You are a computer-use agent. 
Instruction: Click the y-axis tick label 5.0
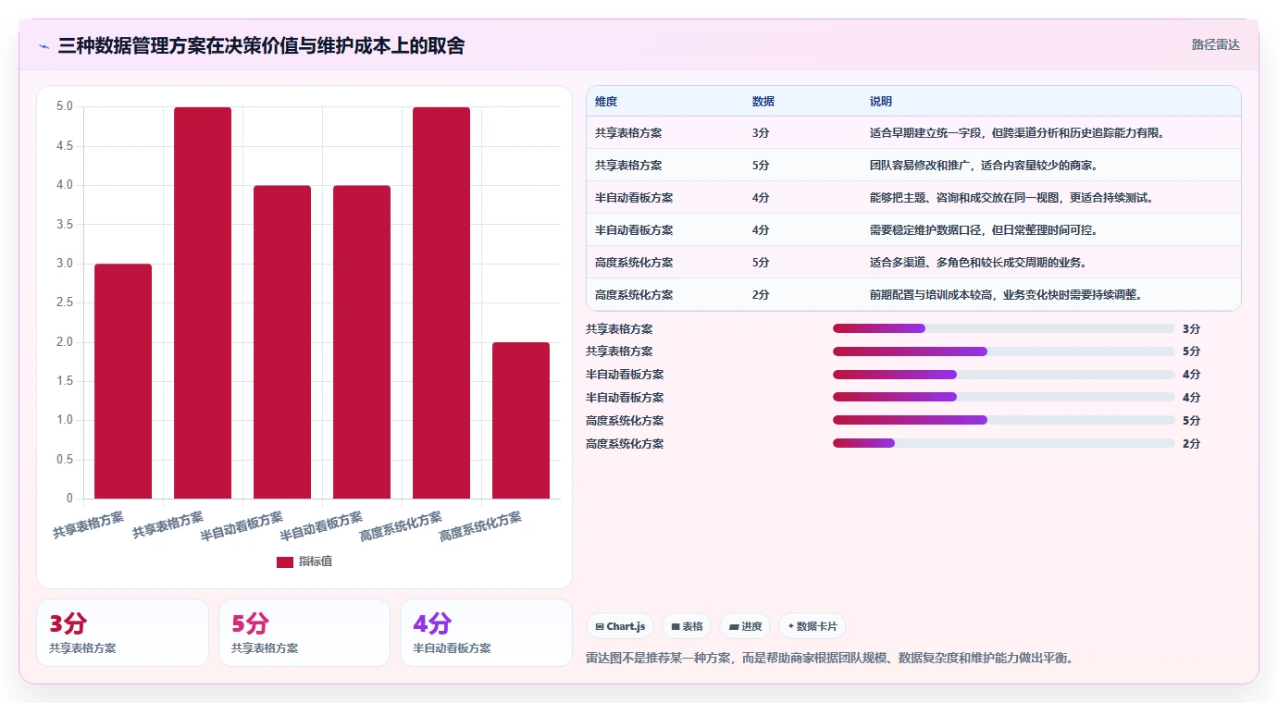[x=65, y=106]
